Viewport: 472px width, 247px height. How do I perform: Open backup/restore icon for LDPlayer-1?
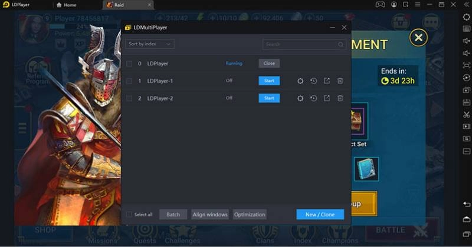click(x=313, y=81)
